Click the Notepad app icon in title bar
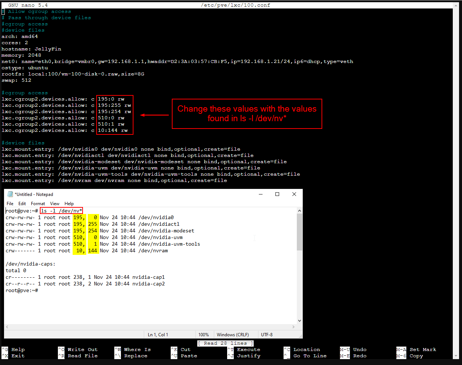 (10, 194)
